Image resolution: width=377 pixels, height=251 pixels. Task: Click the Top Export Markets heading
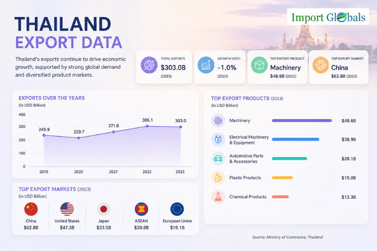click(x=48, y=189)
